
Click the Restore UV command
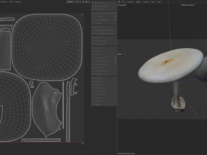point(104,101)
